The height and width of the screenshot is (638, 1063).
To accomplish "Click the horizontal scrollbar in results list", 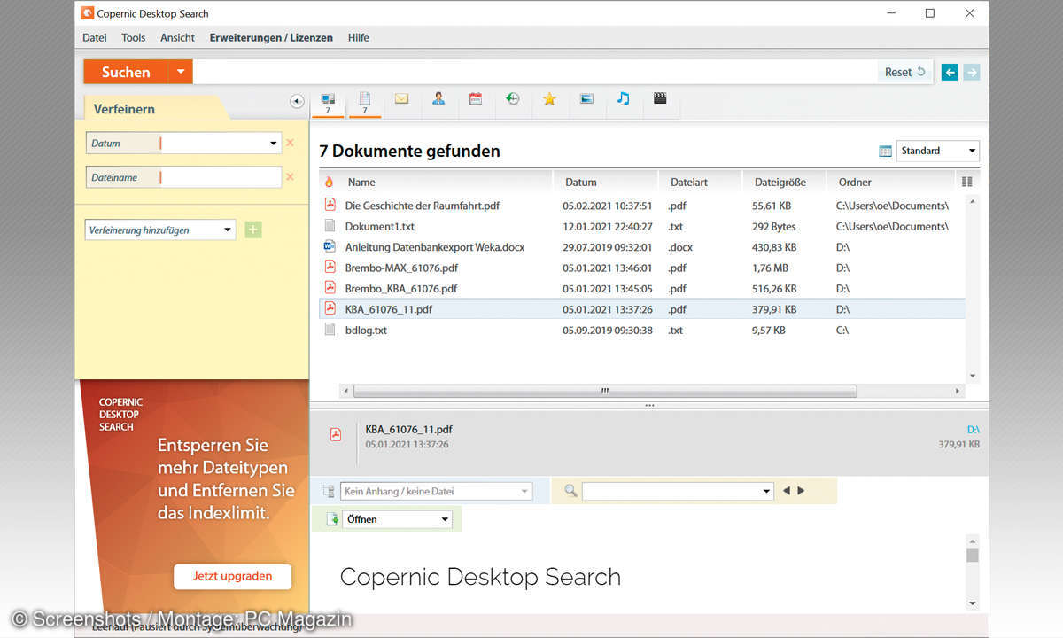I will [x=604, y=391].
